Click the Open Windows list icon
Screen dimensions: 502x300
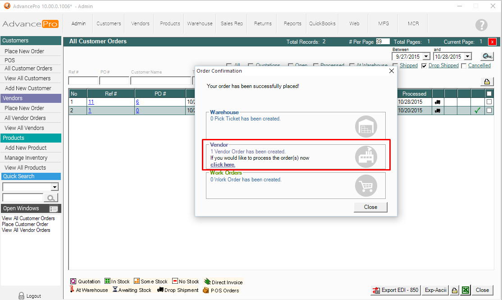click(54, 209)
